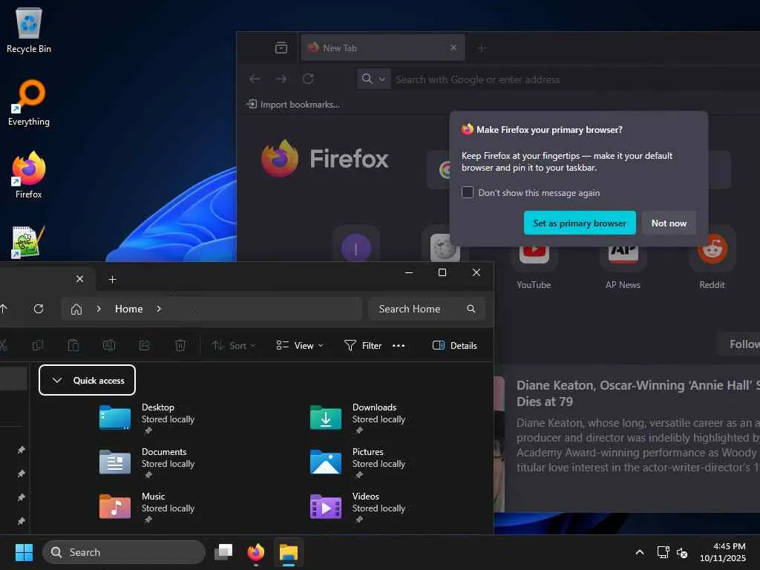
Task: Select the Documents folder in Quick access
Action: tap(148, 463)
